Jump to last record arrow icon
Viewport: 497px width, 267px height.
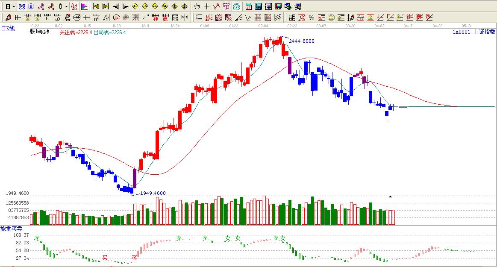(106, 6)
